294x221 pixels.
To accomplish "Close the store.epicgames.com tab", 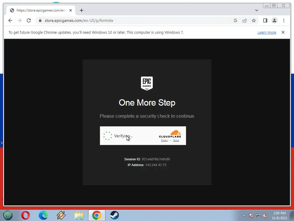I will tap(71, 10).
